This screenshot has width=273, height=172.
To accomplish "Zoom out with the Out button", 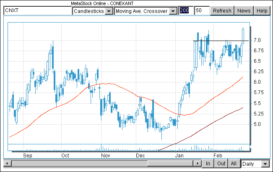I will pyautogui.click(x=221, y=164).
